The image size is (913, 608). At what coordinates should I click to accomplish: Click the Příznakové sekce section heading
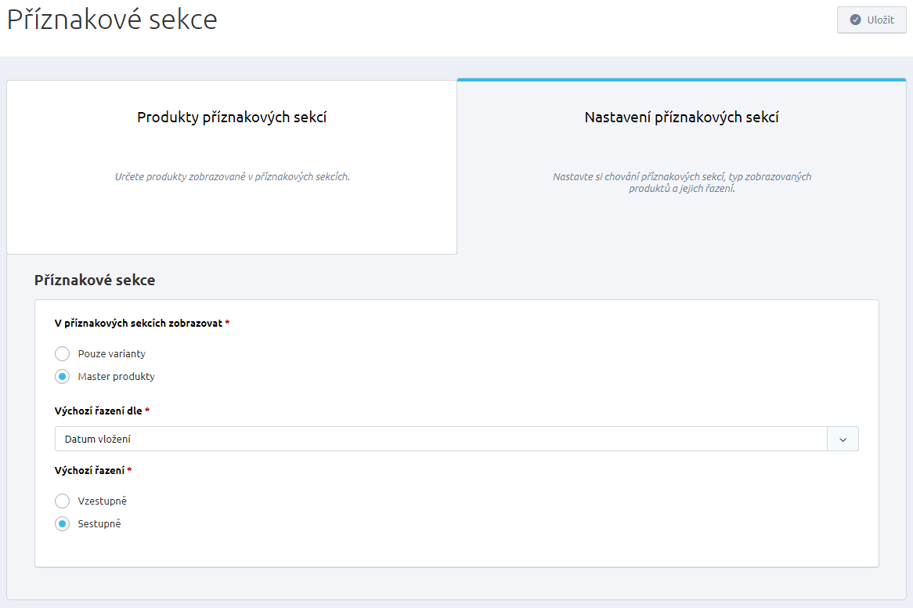click(x=95, y=280)
